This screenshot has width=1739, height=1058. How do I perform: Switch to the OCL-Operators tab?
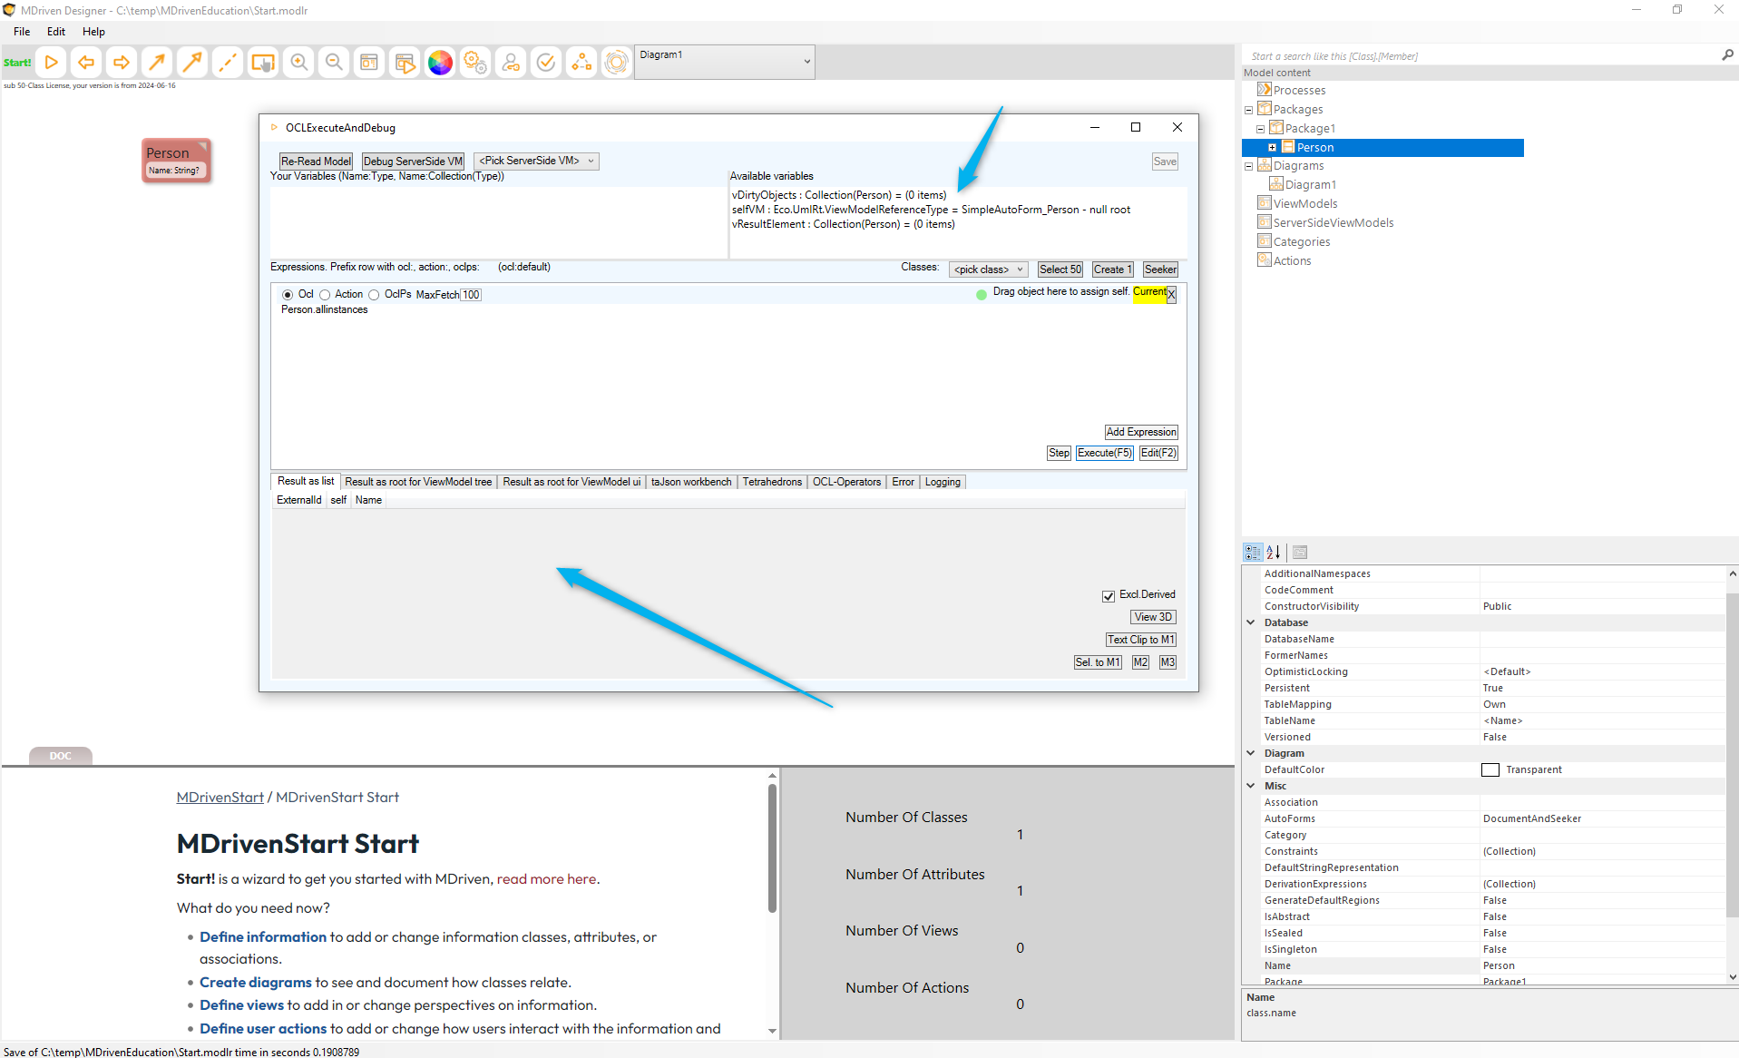coord(845,482)
